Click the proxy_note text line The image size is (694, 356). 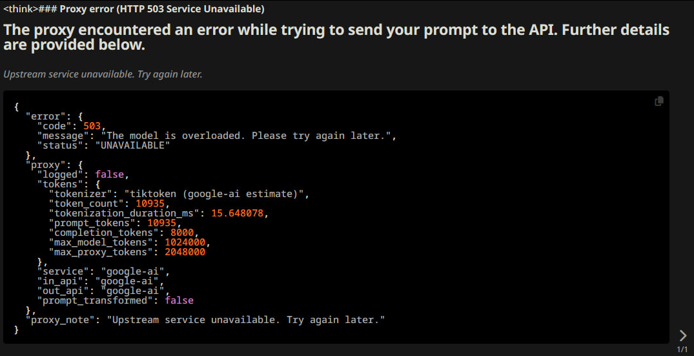[x=205, y=320]
